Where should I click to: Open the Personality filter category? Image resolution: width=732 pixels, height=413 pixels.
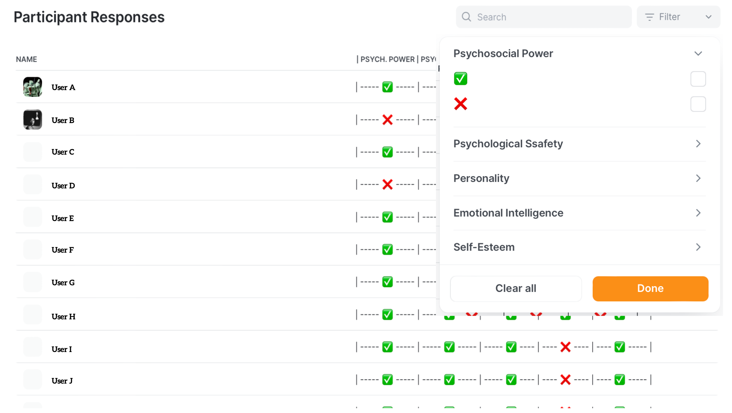[x=698, y=179]
